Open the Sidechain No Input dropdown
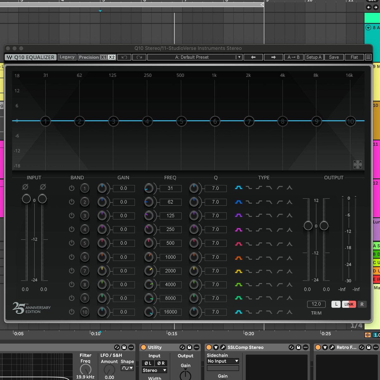This screenshot has width=380, height=380. coord(223,361)
